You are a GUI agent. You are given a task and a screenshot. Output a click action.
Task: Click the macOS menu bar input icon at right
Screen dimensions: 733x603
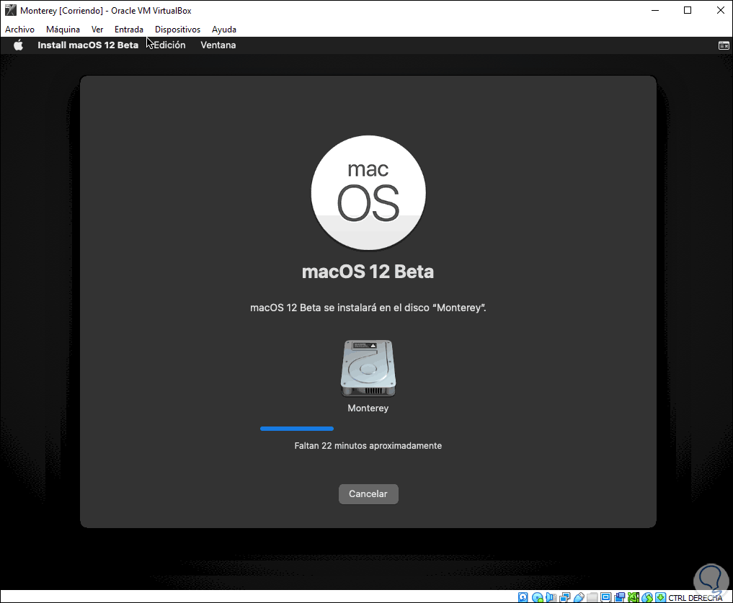click(x=724, y=45)
